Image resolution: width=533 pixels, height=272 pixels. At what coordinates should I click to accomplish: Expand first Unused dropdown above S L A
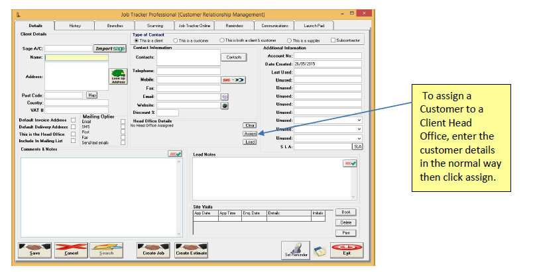(x=359, y=120)
